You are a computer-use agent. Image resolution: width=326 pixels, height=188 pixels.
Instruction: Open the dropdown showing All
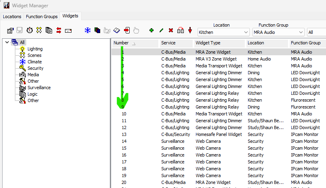tap(316, 32)
